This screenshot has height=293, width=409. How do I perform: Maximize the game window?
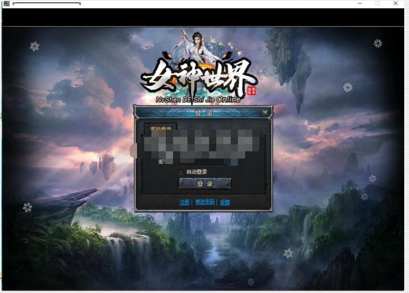[x=378, y=3]
